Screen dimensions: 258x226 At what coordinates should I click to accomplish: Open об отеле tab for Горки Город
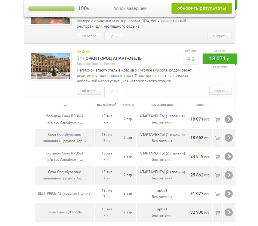[89, 91]
